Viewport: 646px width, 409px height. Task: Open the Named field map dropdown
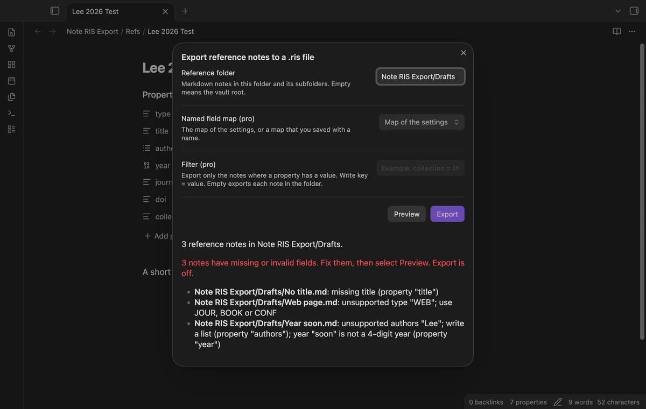tap(422, 122)
